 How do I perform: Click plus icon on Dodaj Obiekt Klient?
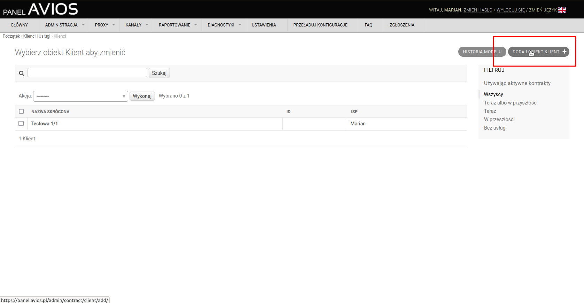[x=564, y=52]
